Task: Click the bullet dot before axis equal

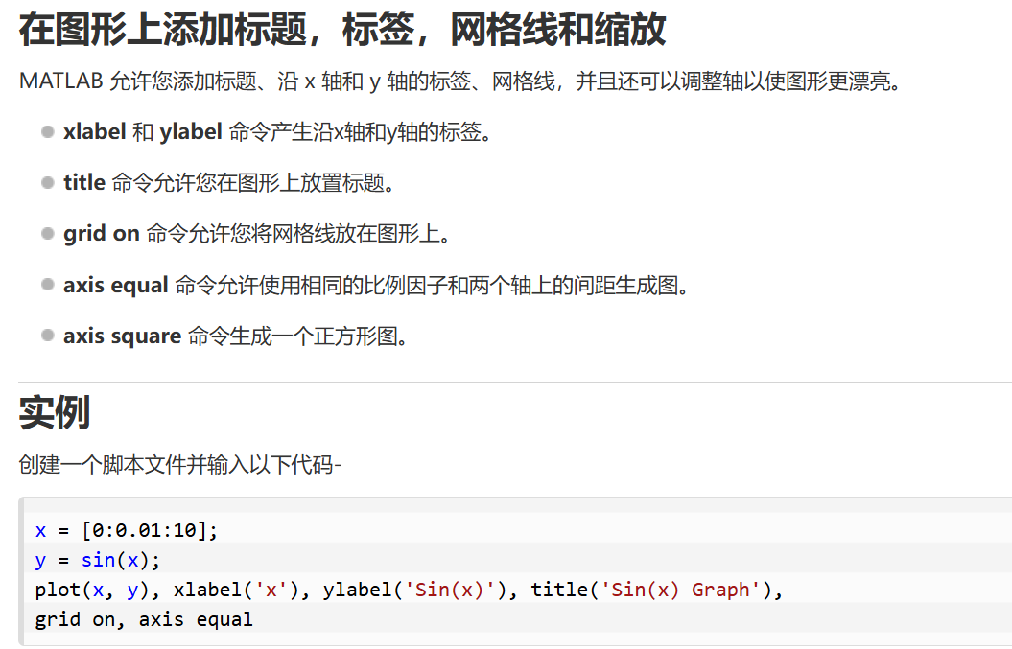Action: tap(48, 285)
